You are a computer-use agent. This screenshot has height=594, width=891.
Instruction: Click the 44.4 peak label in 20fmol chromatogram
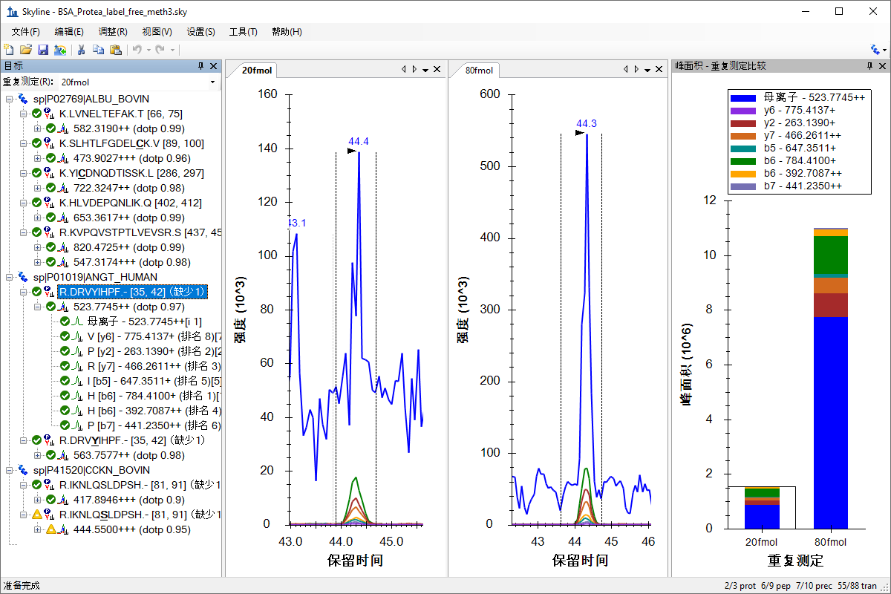coord(359,141)
